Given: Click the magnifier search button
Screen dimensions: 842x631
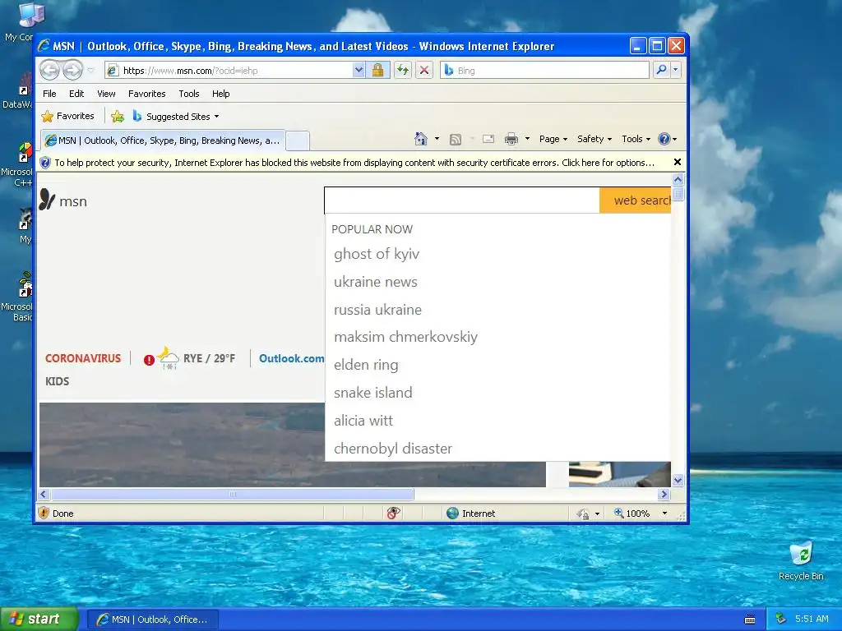Looking at the screenshot, I should click(662, 70).
